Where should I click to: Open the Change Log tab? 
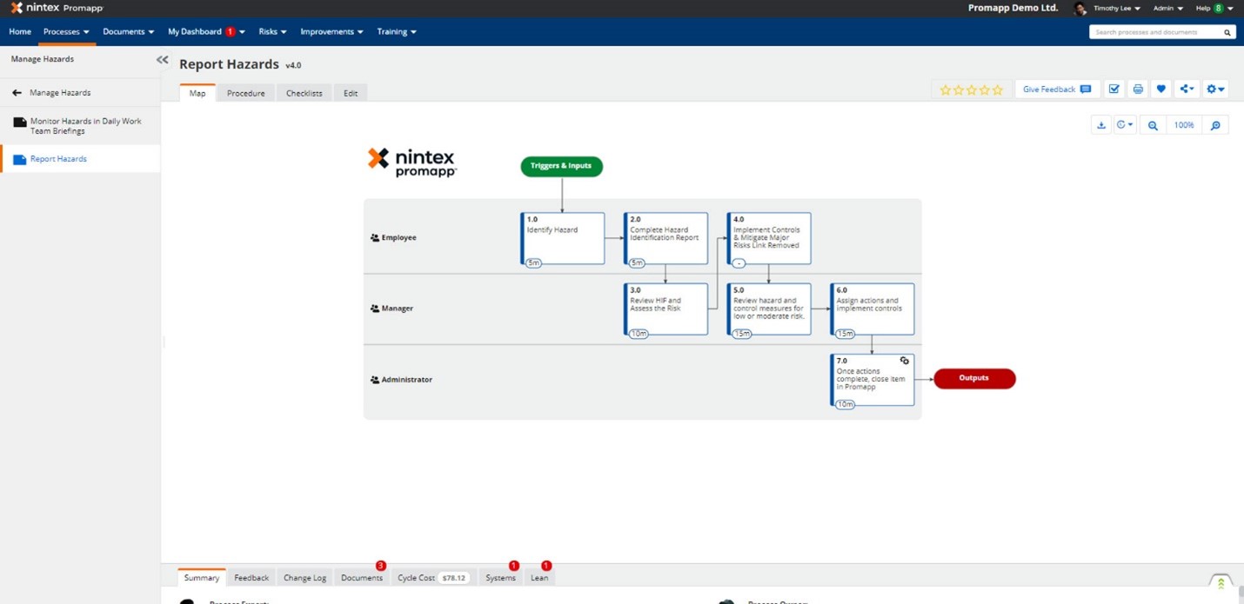[304, 577]
